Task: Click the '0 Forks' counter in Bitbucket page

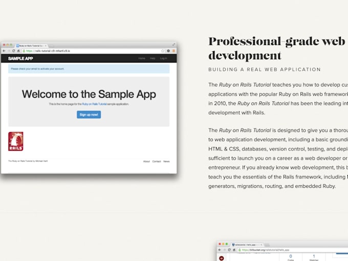Action: pyautogui.click(x=291, y=257)
